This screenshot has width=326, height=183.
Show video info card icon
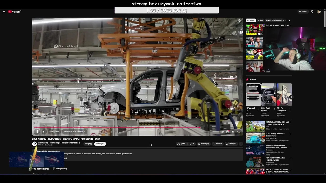pyautogui.click(x=239, y=21)
